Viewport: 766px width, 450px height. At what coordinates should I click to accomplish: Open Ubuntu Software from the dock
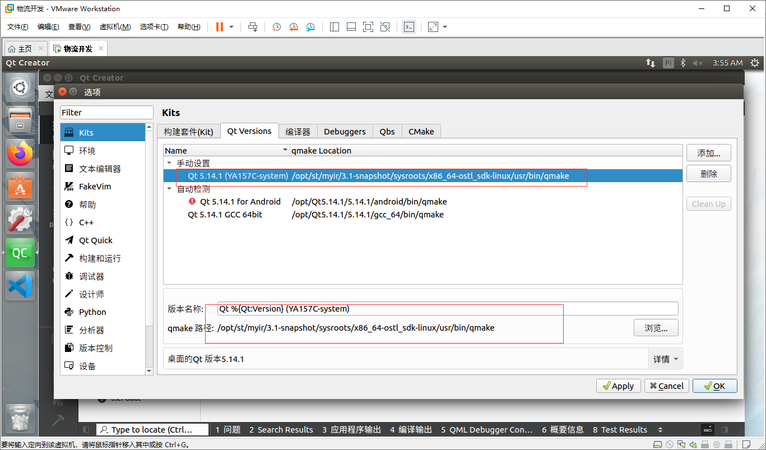pos(20,187)
